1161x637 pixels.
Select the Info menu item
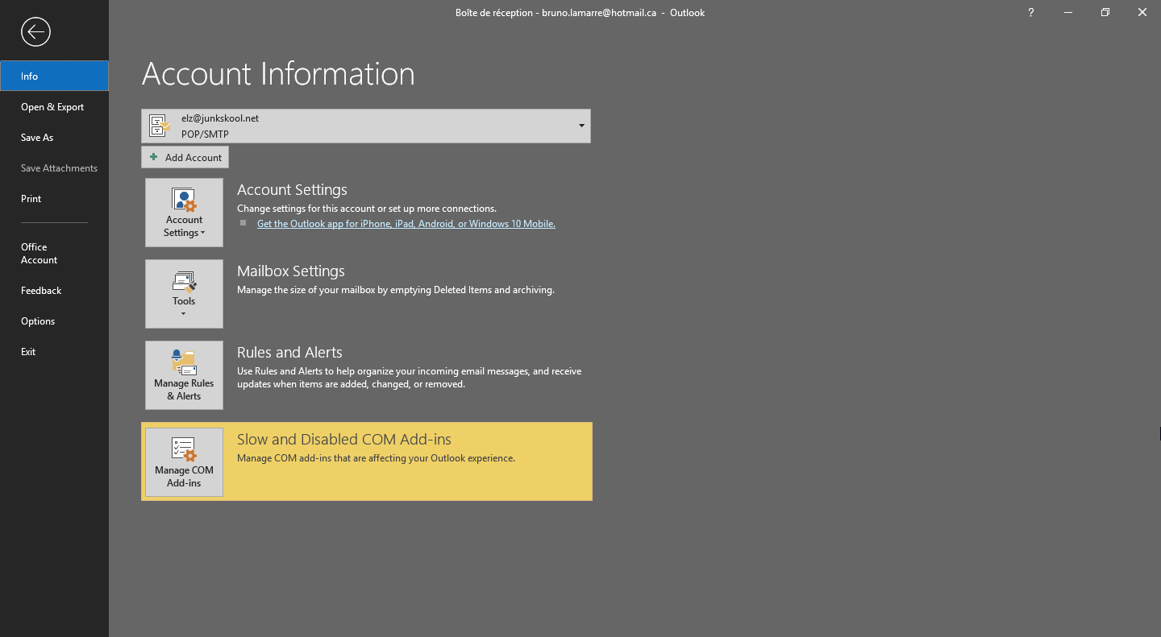click(x=54, y=76)
